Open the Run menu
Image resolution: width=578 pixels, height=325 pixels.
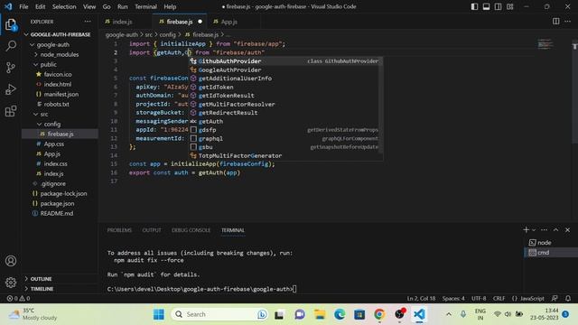pos(123,6)
